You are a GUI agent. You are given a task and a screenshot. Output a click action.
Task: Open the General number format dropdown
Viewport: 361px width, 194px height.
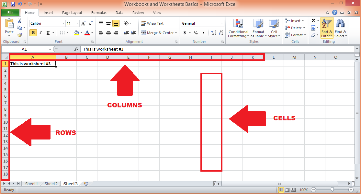222,23
